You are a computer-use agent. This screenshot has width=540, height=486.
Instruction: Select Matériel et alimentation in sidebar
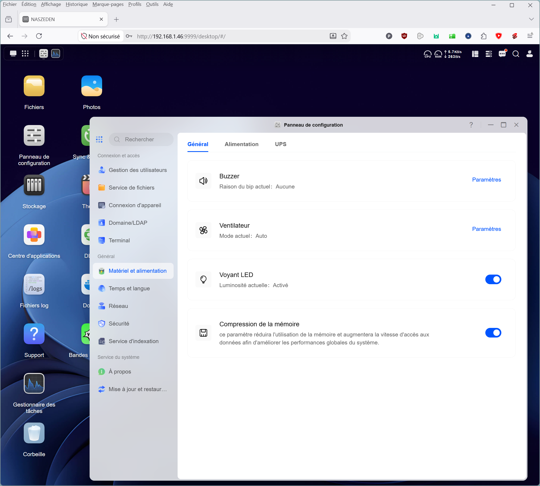(133, 271)
